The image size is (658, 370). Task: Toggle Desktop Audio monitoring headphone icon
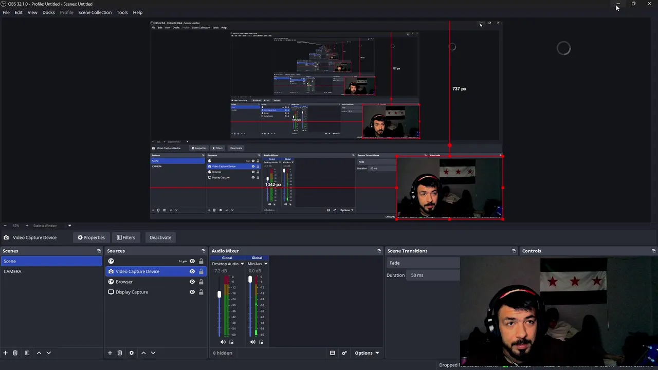231,342
